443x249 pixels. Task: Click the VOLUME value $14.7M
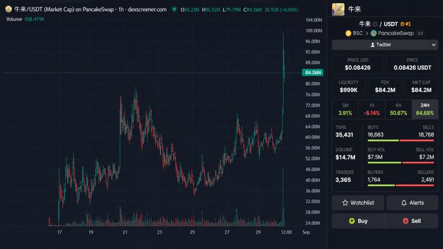pos(345,157)
